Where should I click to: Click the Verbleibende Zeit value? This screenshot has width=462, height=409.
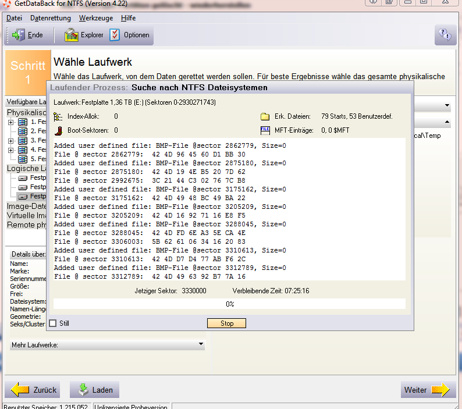click(297, 291)
